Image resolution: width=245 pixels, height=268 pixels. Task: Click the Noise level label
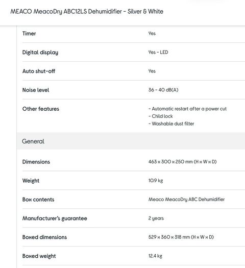point(36,90)
